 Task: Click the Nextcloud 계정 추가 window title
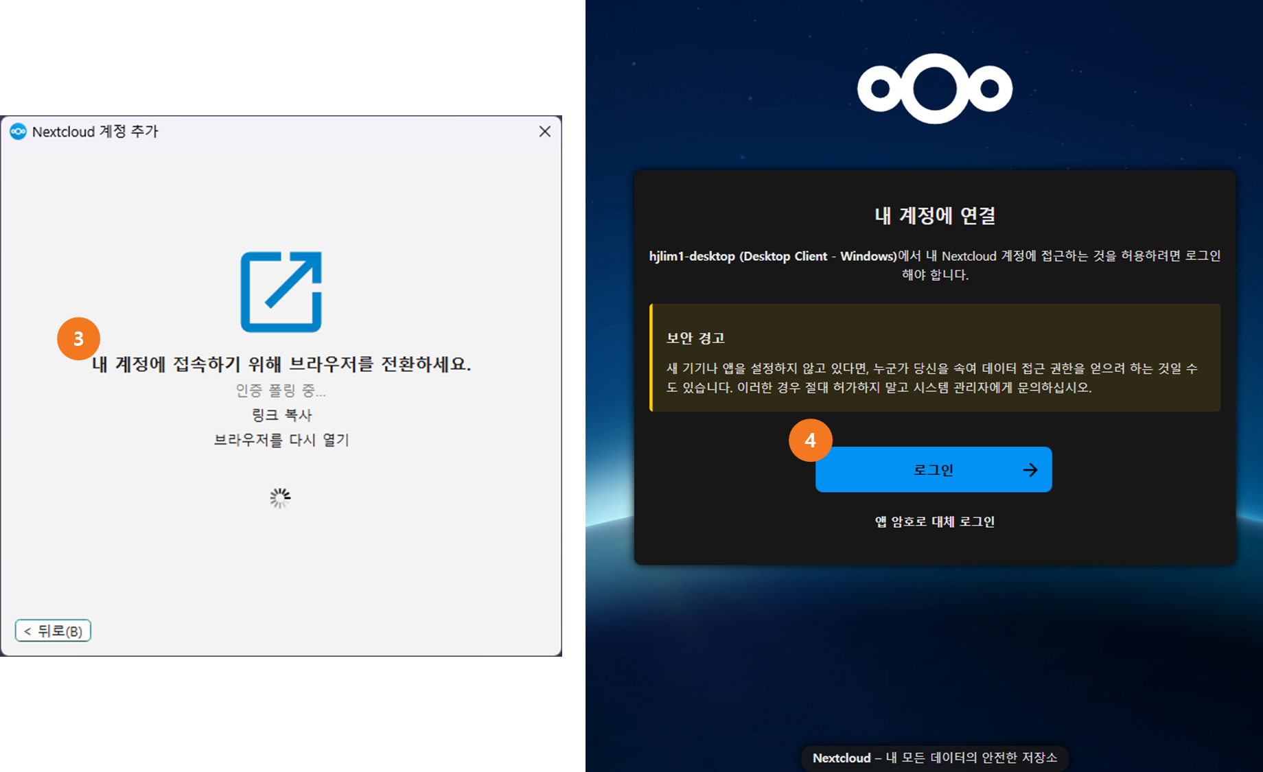(x=95, y=132)
